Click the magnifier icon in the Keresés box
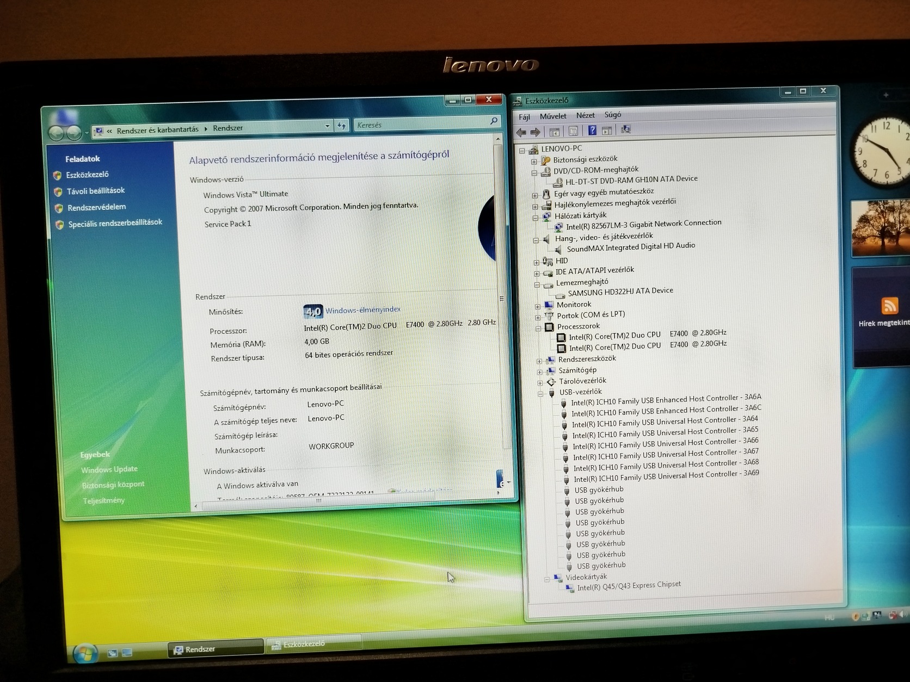 coord(494,121)
